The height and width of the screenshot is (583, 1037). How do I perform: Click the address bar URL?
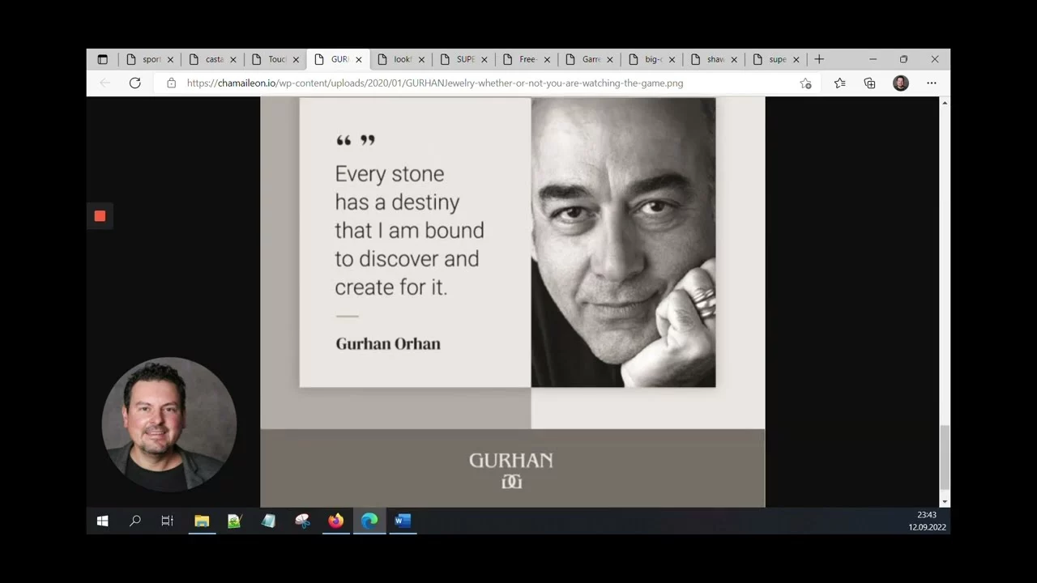tap(434, 83)
